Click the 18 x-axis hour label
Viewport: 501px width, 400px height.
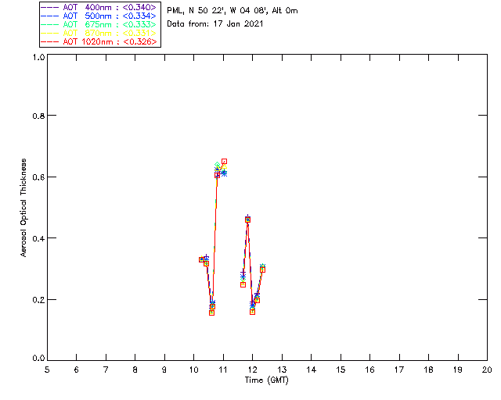[x=428, y=370]
